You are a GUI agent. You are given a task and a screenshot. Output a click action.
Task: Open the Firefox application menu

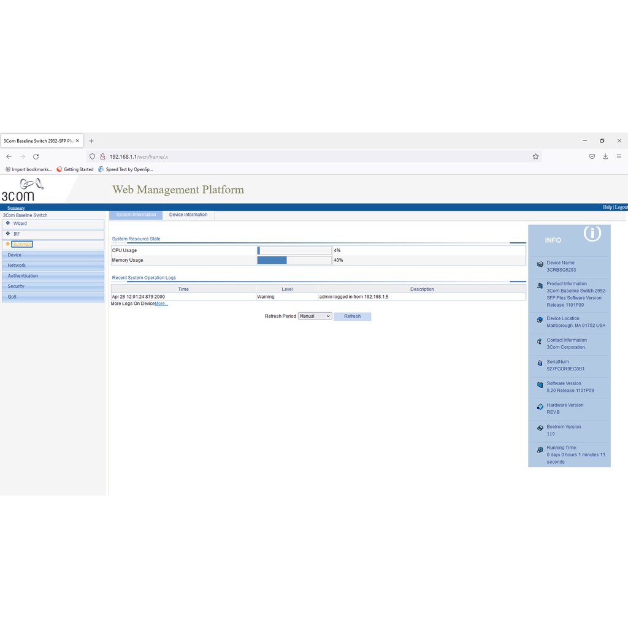619,156
